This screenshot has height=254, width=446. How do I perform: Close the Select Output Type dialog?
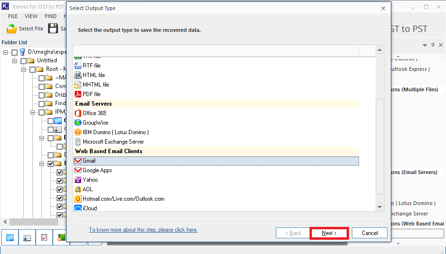(383, 8)
